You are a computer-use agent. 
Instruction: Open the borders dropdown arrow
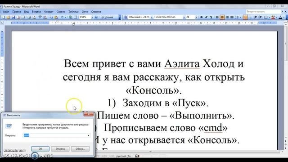pos(270,17)
